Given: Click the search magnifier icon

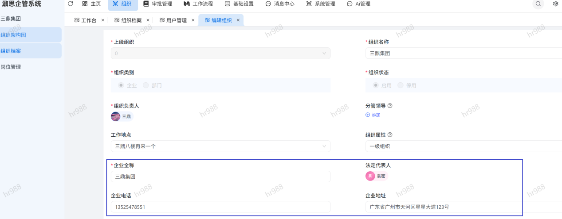Looking at the screenshot, I should click(538, 4).
